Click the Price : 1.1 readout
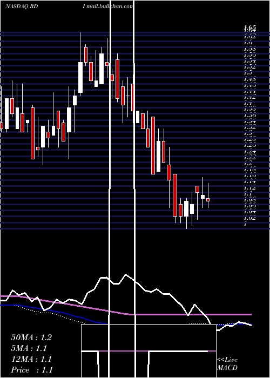Image resolution: width=270 pixels, height=378 pixels. coord(32,370)
